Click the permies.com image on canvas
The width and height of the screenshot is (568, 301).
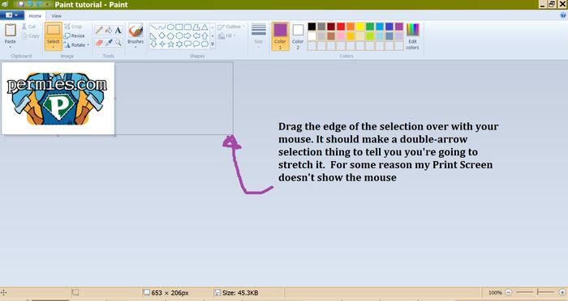[58, 98]
